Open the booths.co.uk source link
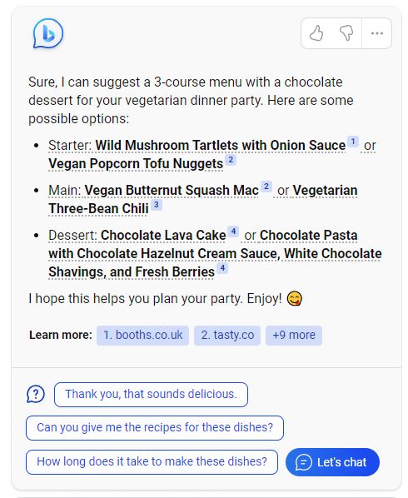Image resolution: width=408 pixels, height=498 pixels. 143,335
